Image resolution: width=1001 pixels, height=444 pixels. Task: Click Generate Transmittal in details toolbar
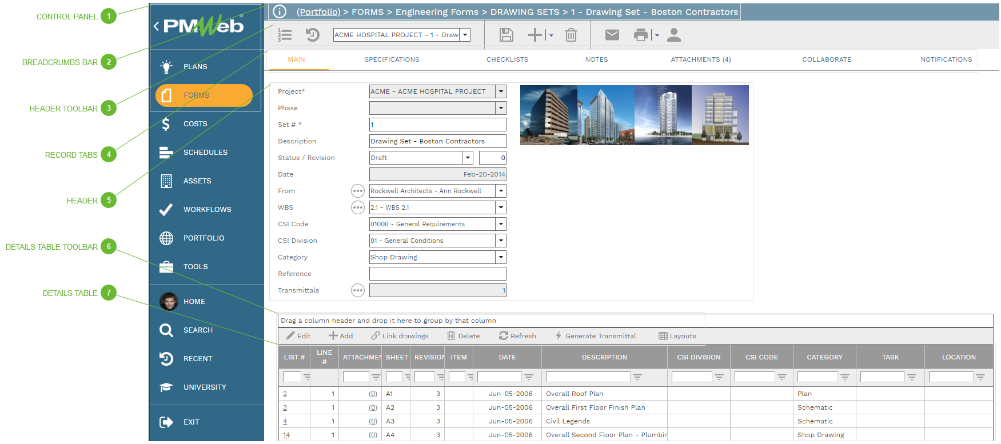(x=595, y=336)
